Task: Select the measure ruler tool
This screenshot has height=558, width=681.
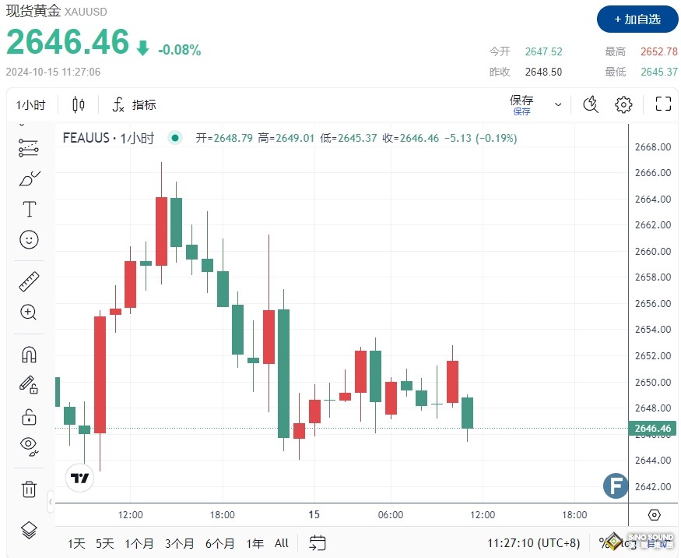Action: point(29,281)
